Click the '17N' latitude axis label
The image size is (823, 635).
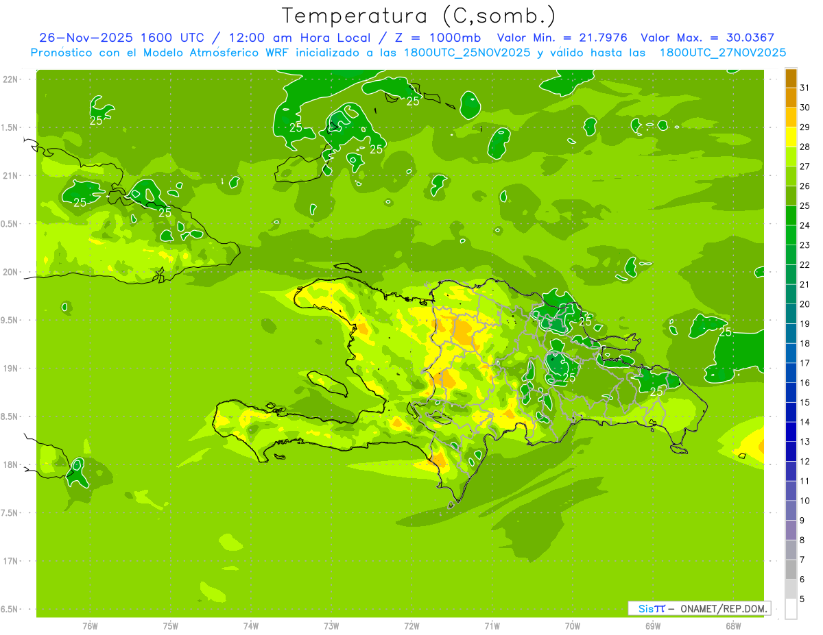click(10, 562)
